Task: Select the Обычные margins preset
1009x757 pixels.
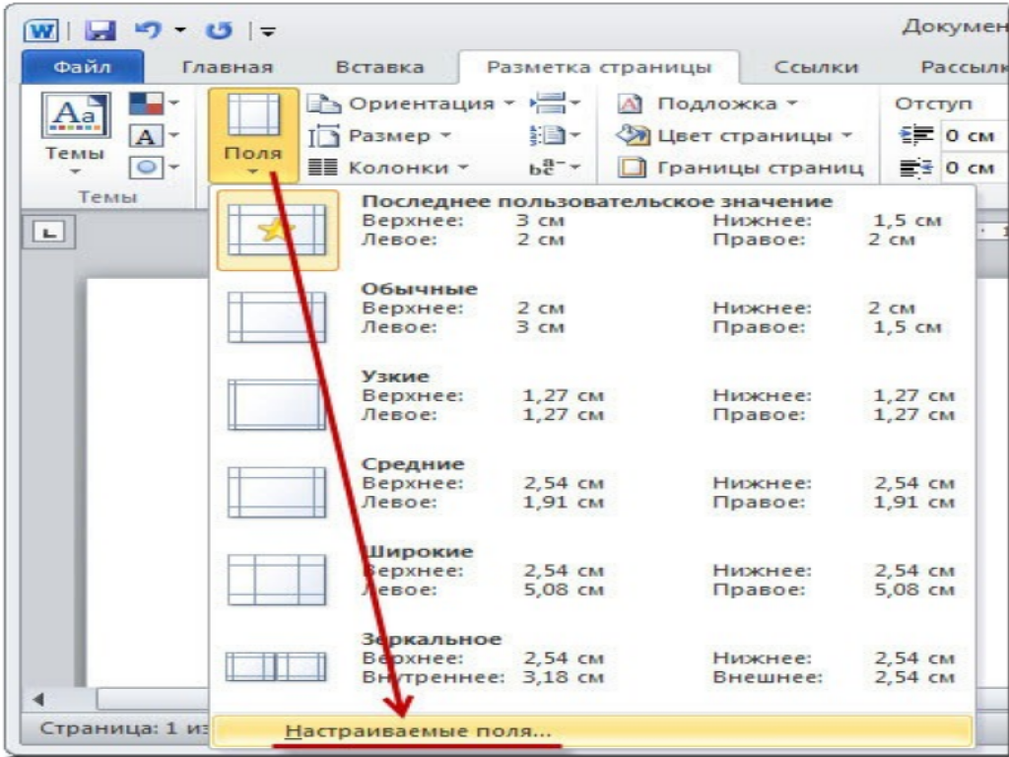Action: (x=592, y=317)
